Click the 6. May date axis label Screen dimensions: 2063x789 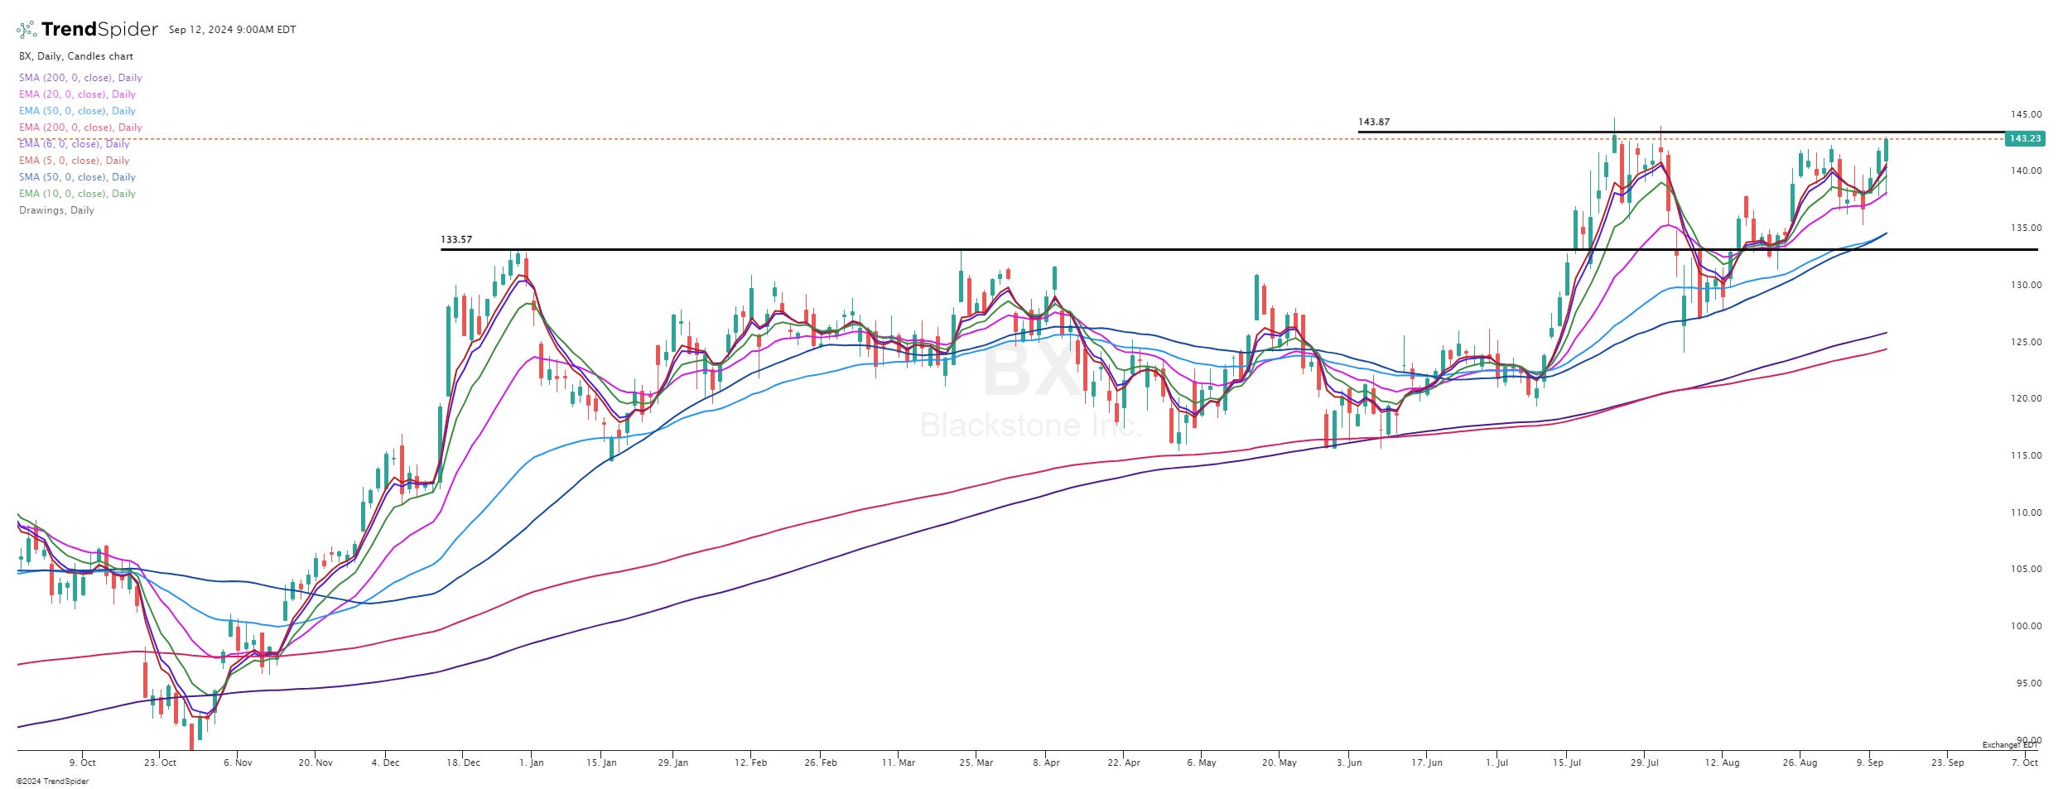point(1202,763)
